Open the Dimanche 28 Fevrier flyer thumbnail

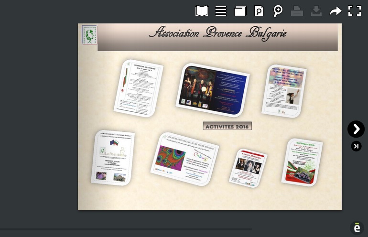(x=139, y=88)
